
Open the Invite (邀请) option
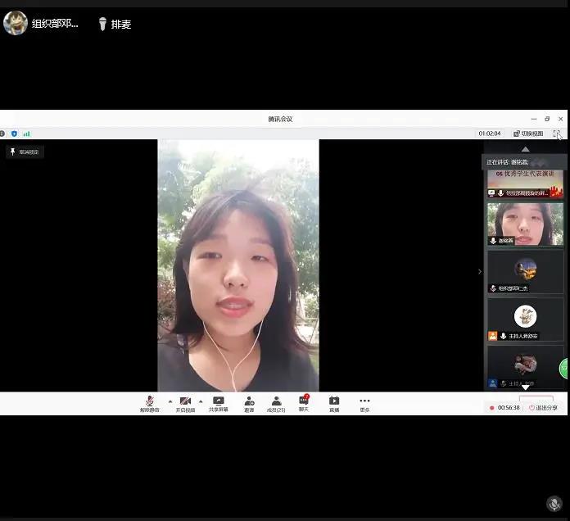click(x=249, y=402)
